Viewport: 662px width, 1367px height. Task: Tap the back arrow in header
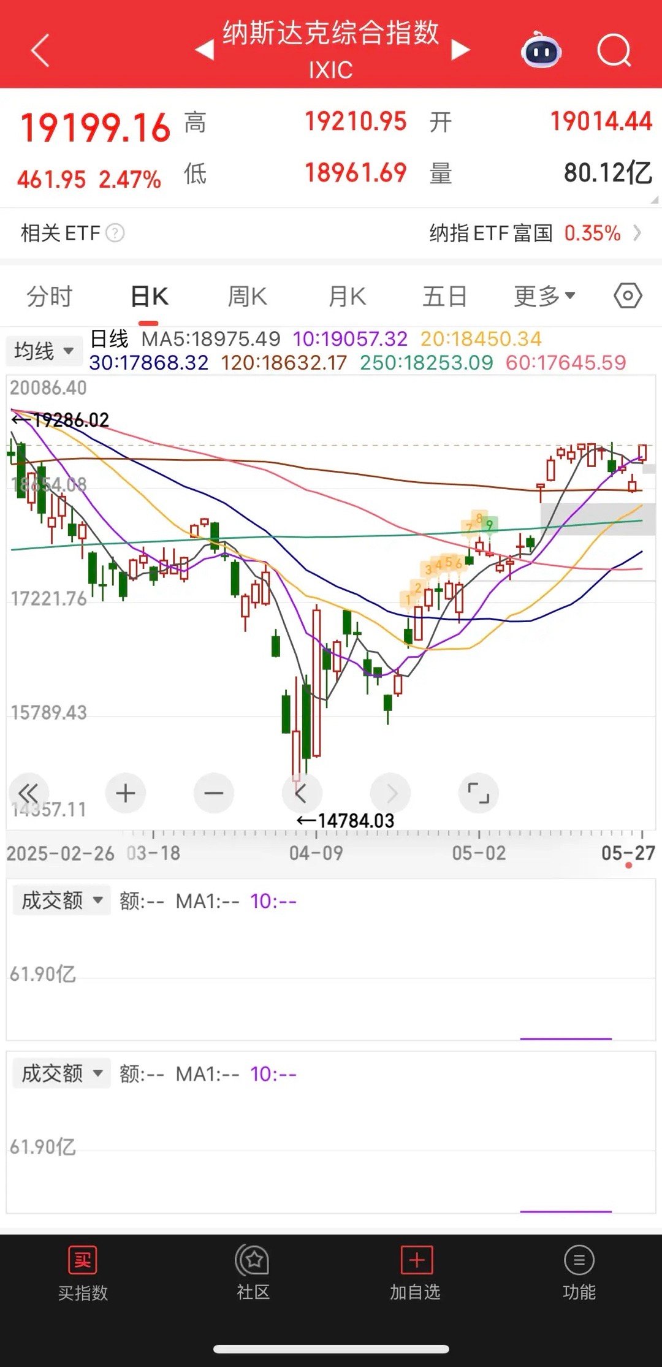pyautogui.click(x=40, y=50)
